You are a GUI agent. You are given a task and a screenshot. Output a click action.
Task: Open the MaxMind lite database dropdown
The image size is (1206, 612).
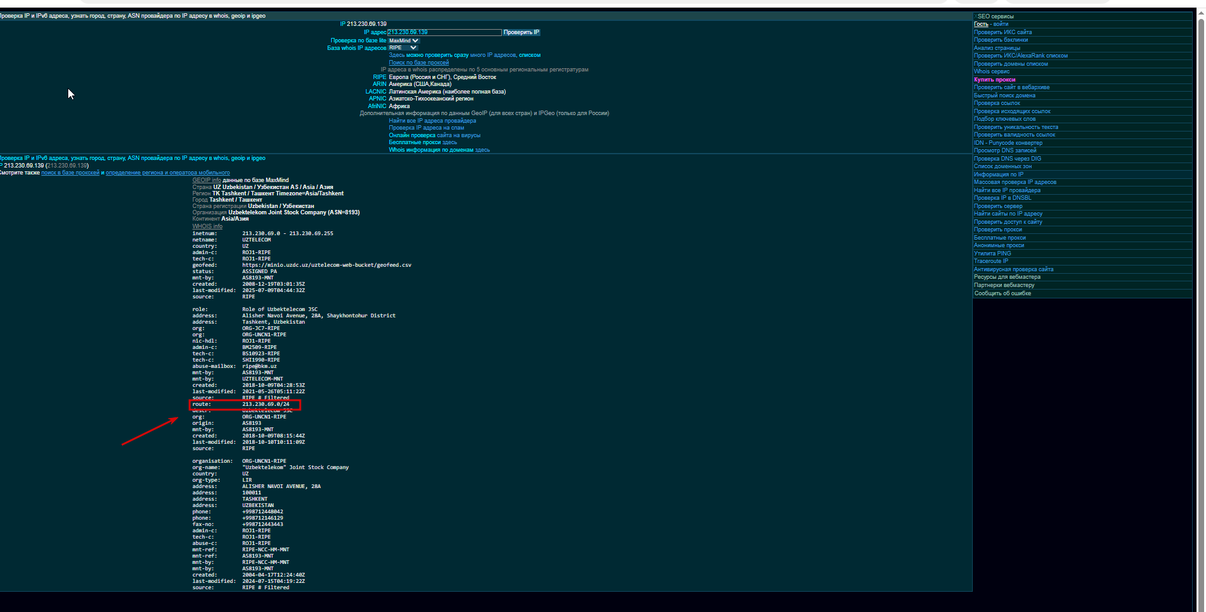pos(404,40)
